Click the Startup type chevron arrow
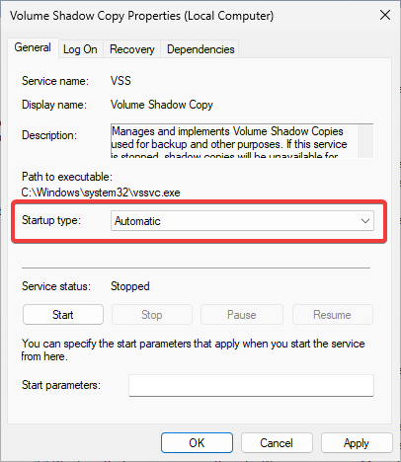401x462 pixels. coord(365,221)
